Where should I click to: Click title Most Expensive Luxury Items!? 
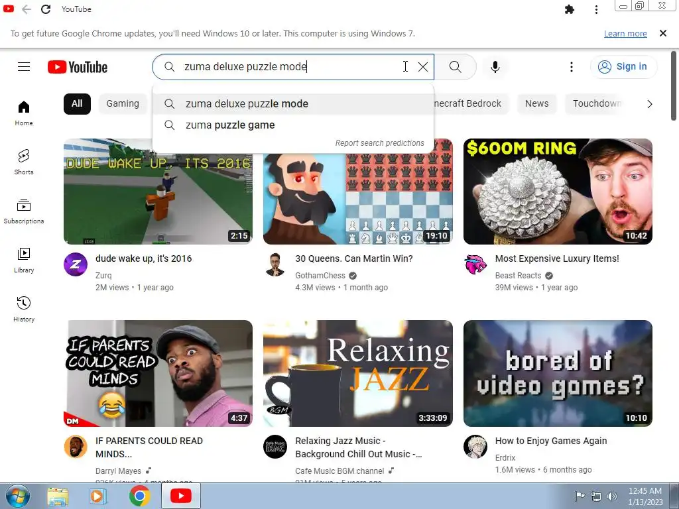pyautogui.click(x=557, y=258)
